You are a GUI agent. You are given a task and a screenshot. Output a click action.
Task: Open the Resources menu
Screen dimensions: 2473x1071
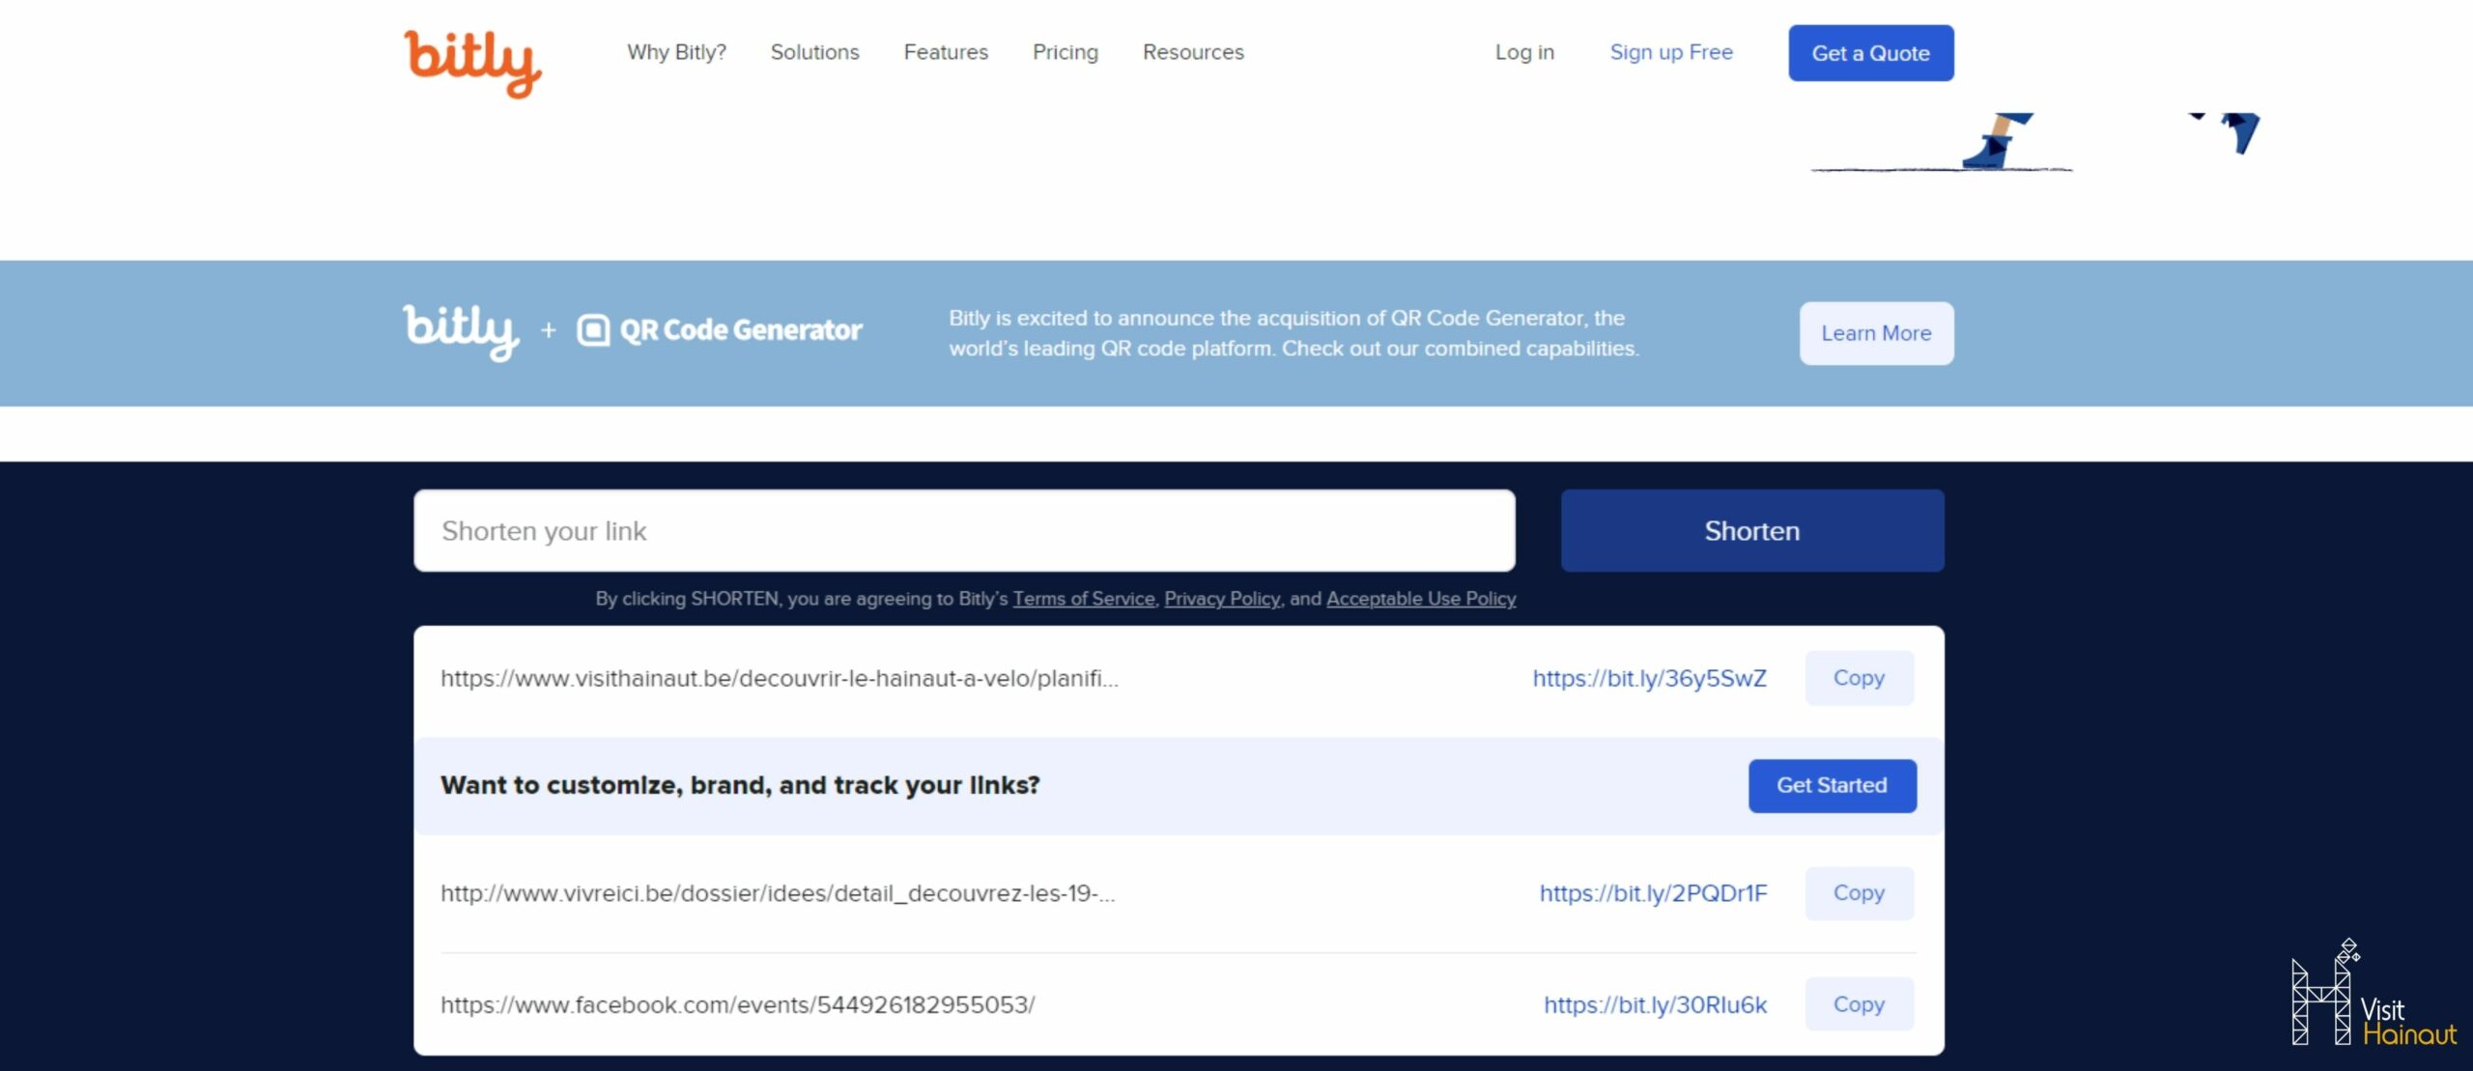point(1193,52)
